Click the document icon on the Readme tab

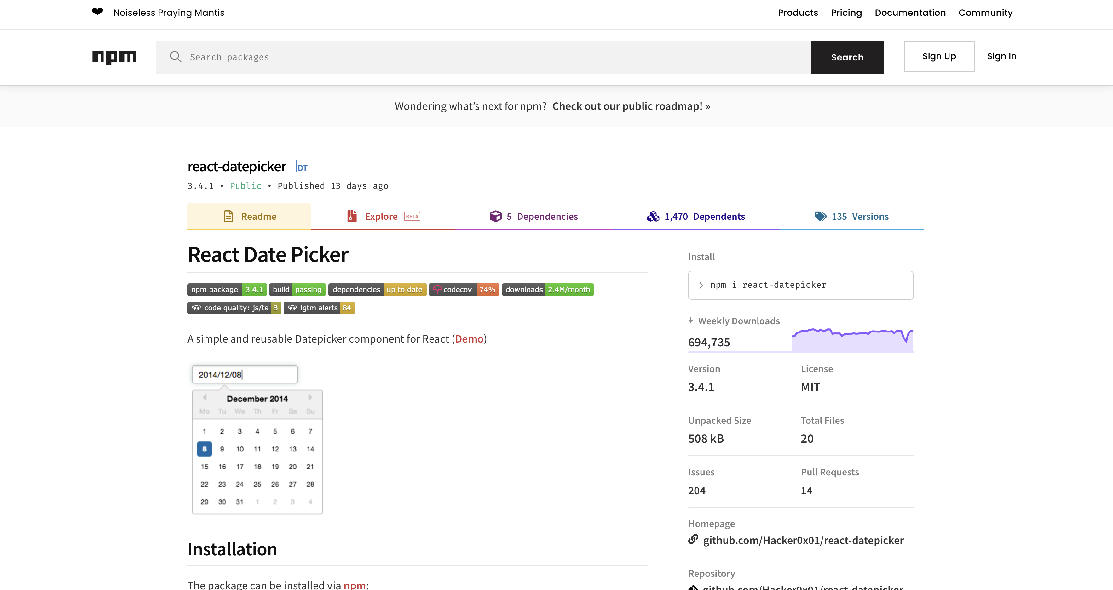[x=228, y=216]
